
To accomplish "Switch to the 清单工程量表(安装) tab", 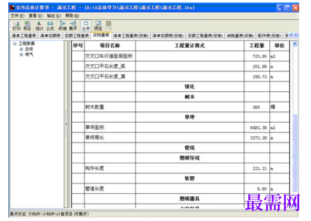I will tap(131, 36).
